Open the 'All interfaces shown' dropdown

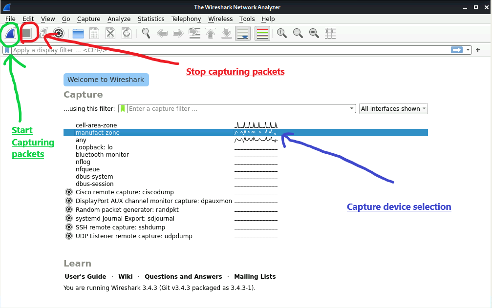click(x=393, y=108)
